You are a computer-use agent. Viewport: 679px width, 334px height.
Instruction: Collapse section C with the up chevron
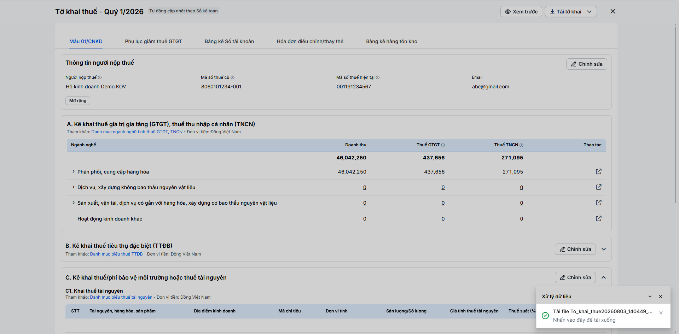coord(604,277)
